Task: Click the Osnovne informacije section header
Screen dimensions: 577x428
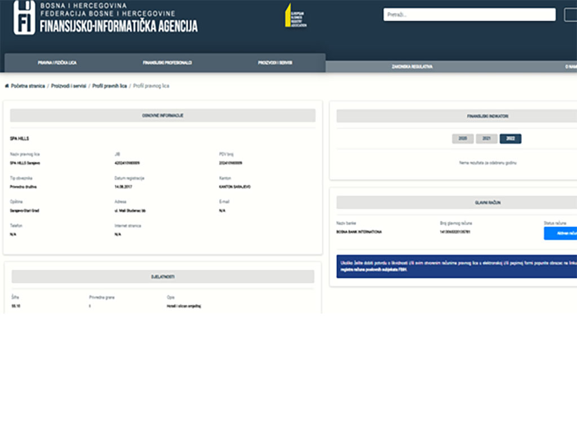Action: 162,115
